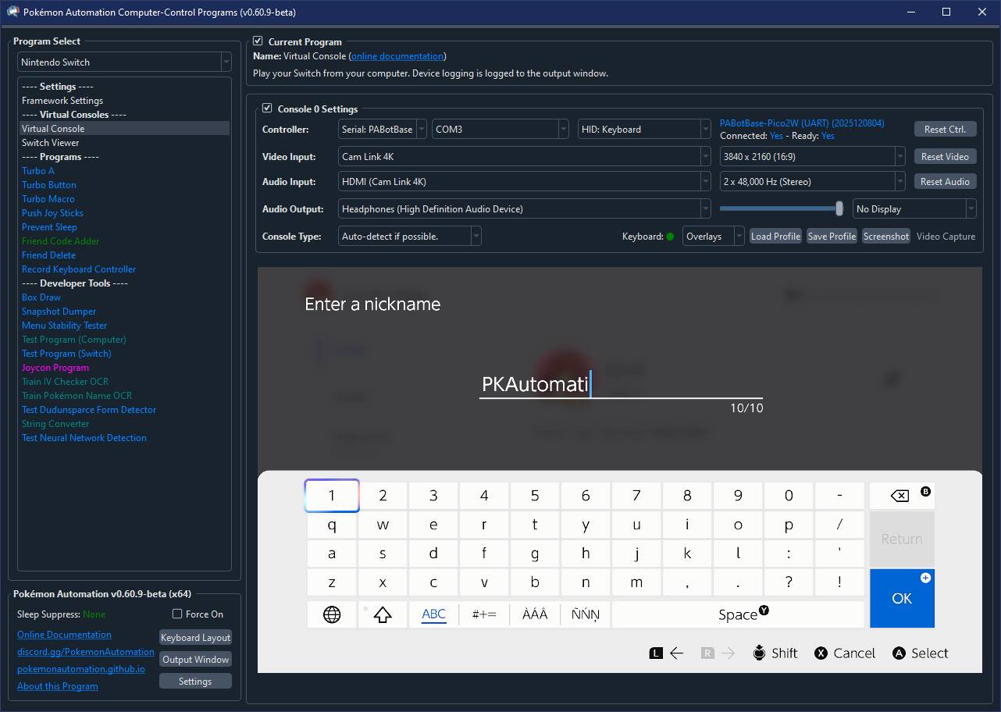Screen dimensions: 1001x712
Task: Adjust the audio output volume slider
Action: coord(839,208)
